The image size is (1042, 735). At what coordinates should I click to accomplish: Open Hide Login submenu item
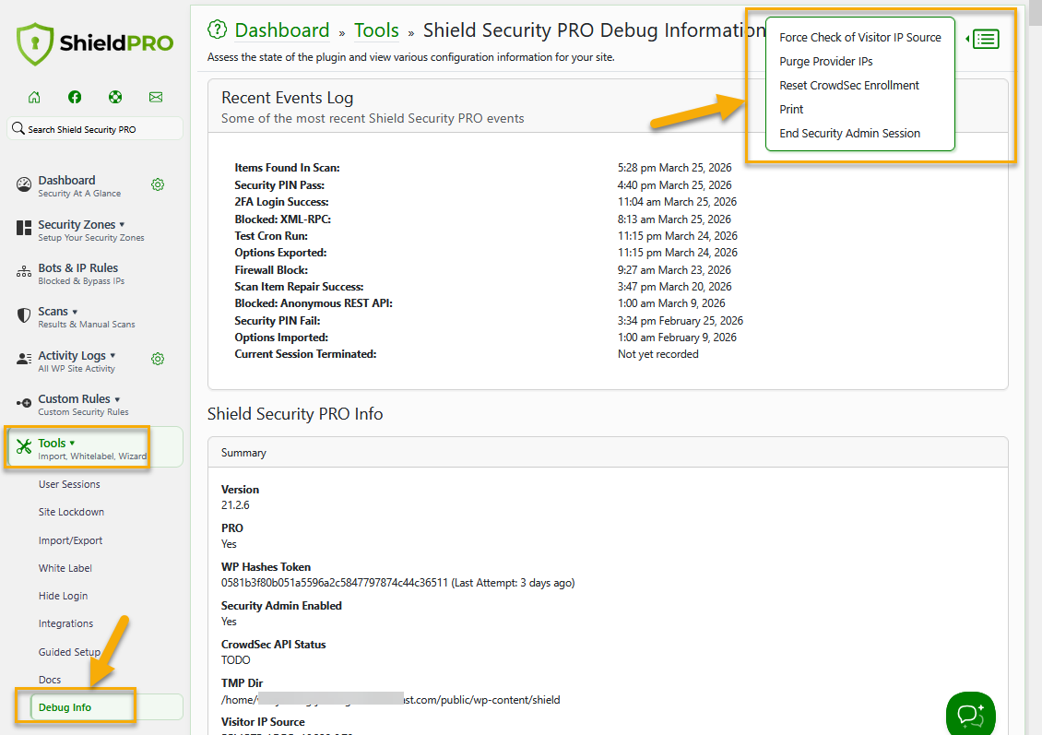pyautogui.click(x=63, y=596)
